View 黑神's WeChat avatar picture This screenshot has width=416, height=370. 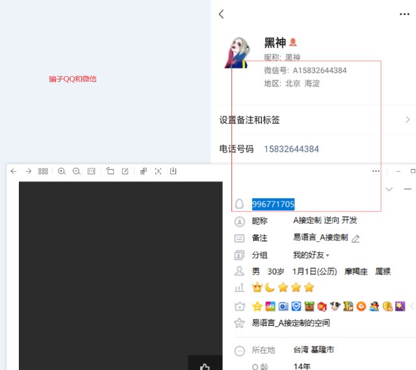click(237, 53)
